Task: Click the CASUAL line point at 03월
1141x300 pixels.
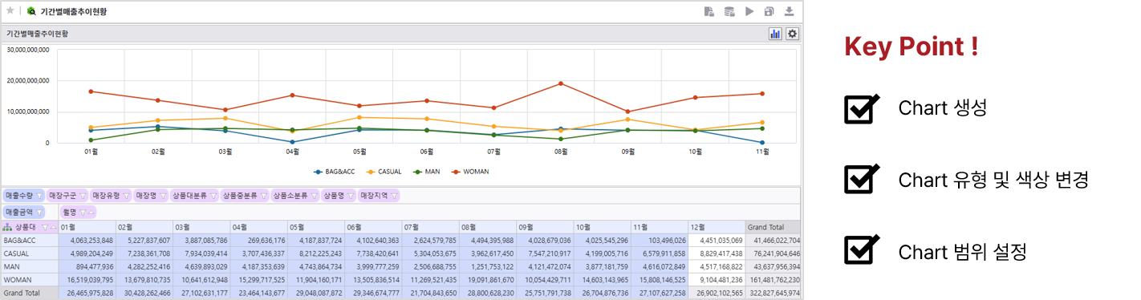Action: [x=225, y=118]
